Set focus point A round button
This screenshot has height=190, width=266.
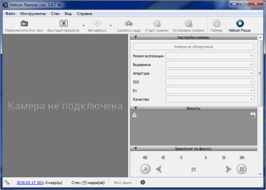point(145,169)
